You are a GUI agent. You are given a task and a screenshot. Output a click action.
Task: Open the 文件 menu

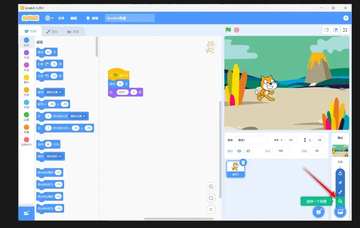click(61, 18)
